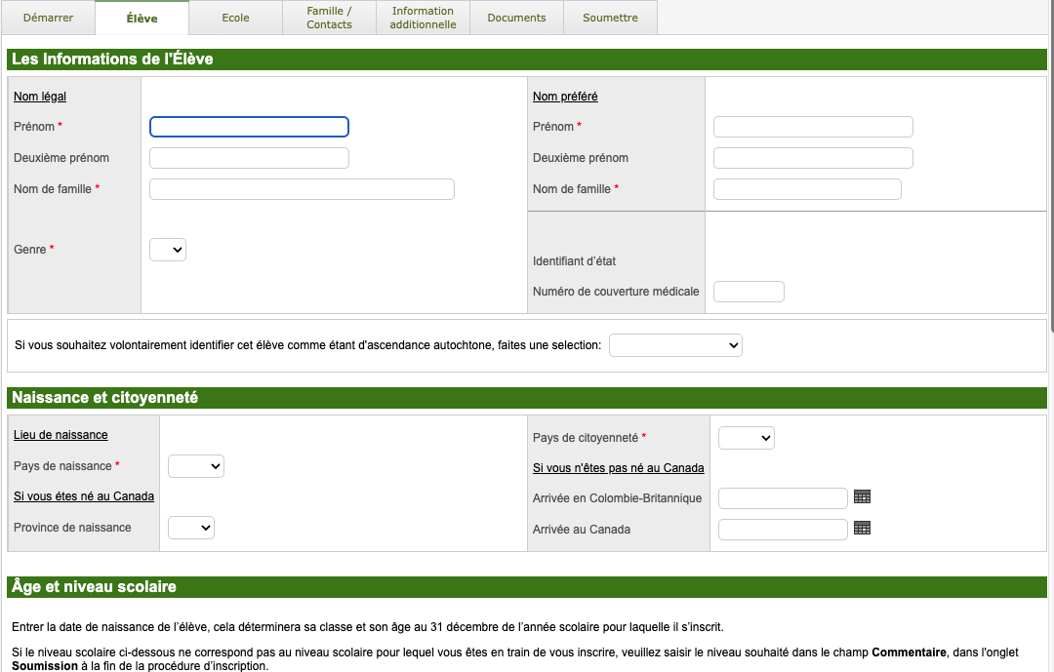The height and width of the screenshot is (672, 1054).
Task: Click the legal Nom de famille field
Action: click(x=302, y=189)
